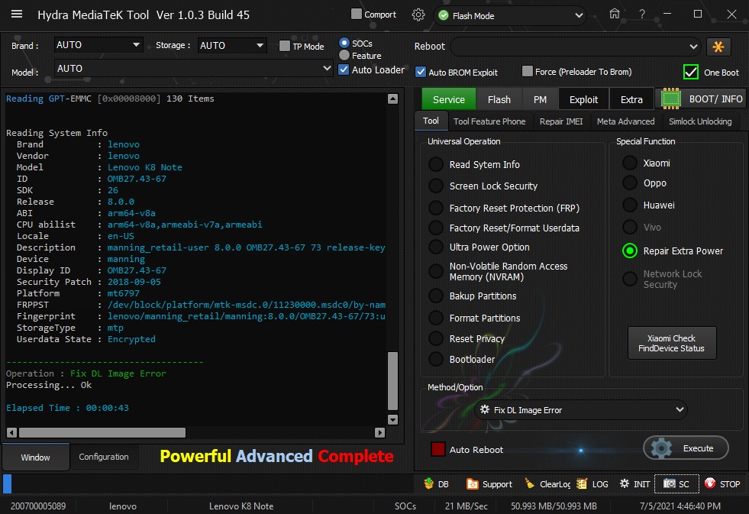Screen dimensions: 749x514
Task: Select Factory Reset Protection (FRP) option
Action: (x=436, y=208)
